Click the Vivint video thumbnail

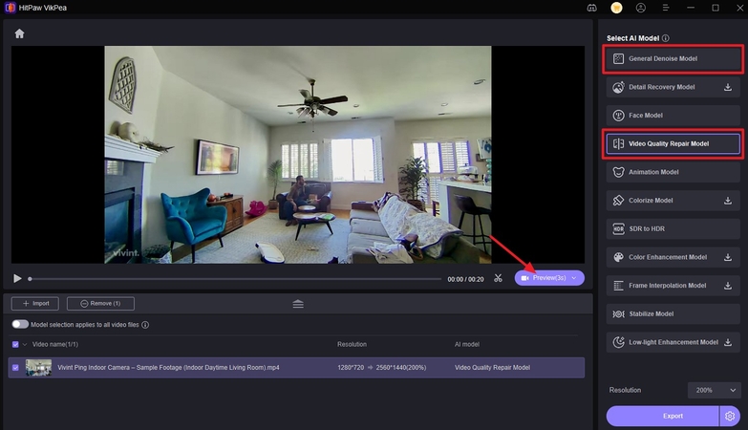point(38,368)
